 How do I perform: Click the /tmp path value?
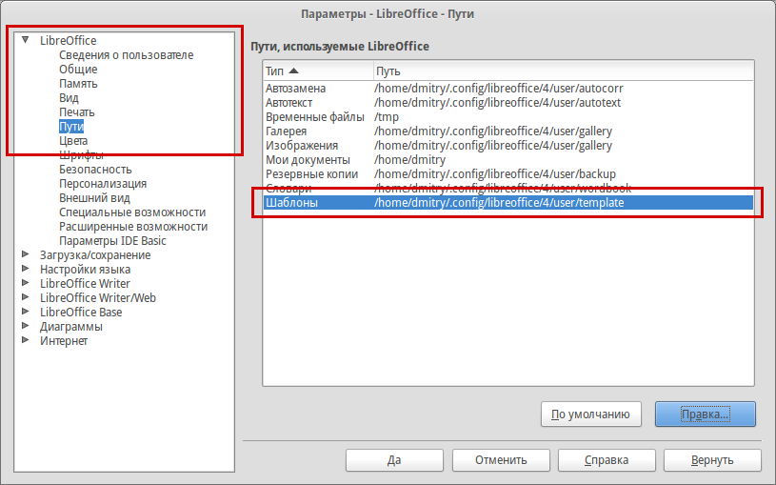pyautogui.click(x=386, y=117)
